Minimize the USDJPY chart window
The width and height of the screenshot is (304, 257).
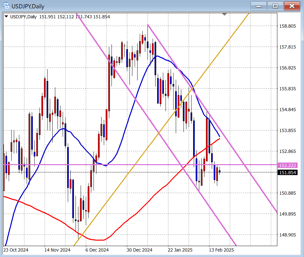260,6
